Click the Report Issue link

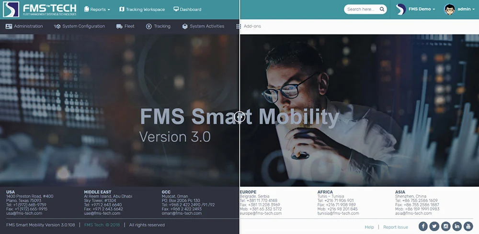[396, 227]
